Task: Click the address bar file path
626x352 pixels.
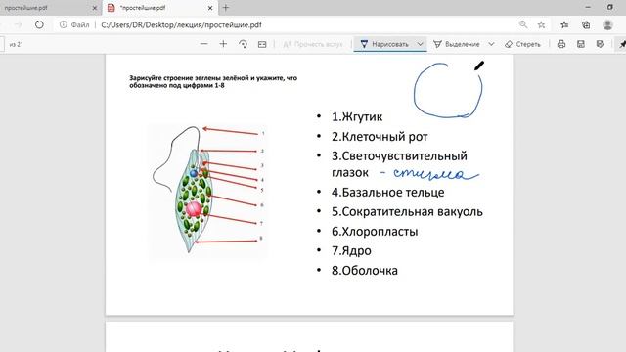Action: 181,24
